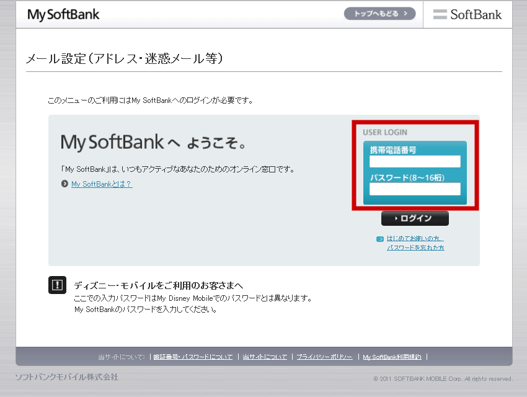The height and width of the screenshot is (397, 527).
Task: Click the SoftBank logo in header
Action: pos(467,14)
